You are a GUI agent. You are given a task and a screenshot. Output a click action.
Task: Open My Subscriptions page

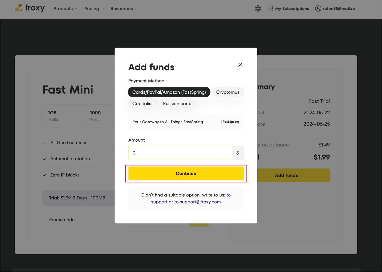tap(292, 9)
